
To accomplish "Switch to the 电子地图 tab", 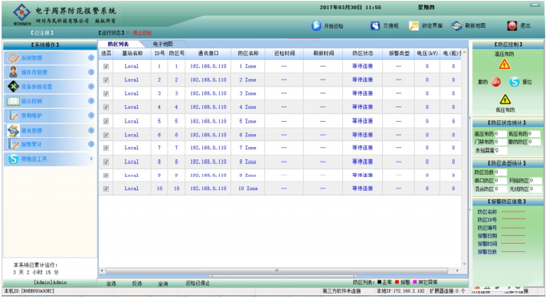I will coord(162,44).
